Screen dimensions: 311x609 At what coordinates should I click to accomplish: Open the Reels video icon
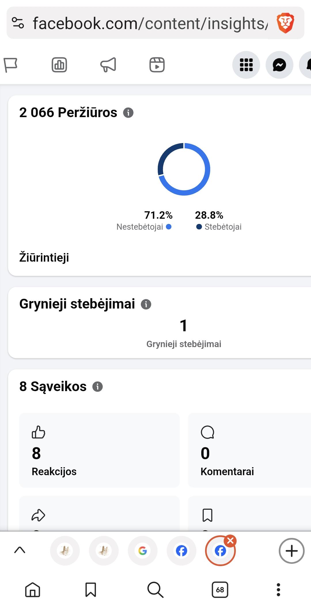point(157,65)
